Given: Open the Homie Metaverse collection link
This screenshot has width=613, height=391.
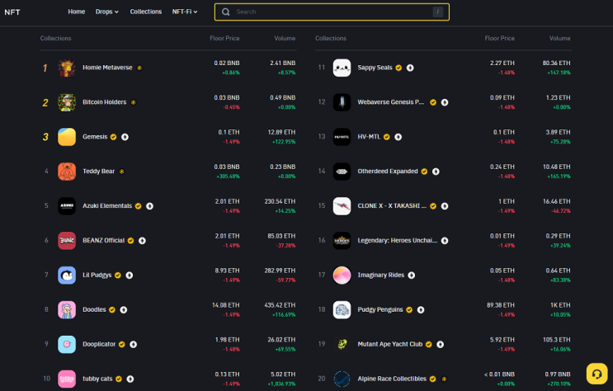Looking at the screenshot, I should click(107, 68).
